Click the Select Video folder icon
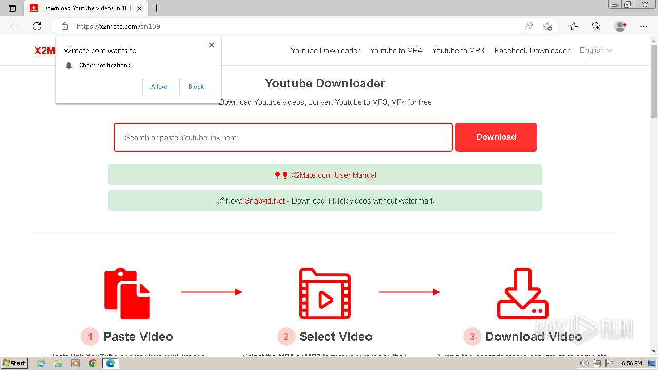 pos(325,293)
